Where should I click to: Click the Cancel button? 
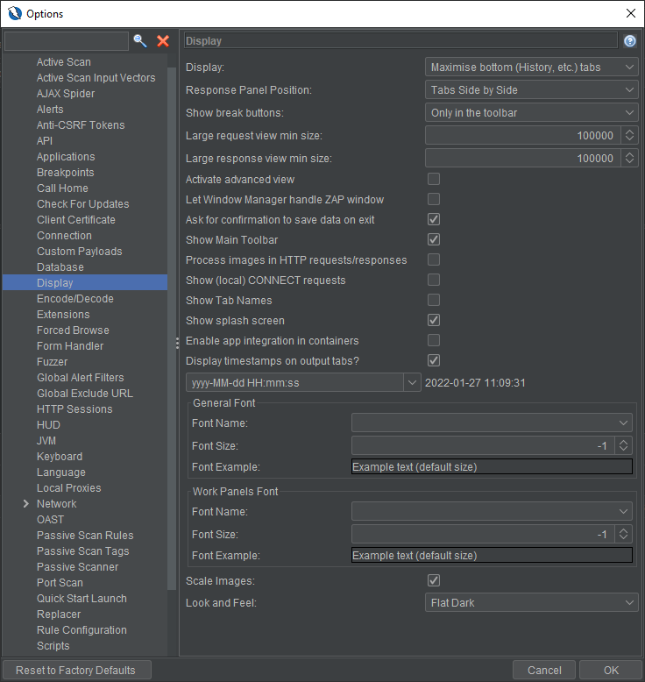[x=544, y=671]
